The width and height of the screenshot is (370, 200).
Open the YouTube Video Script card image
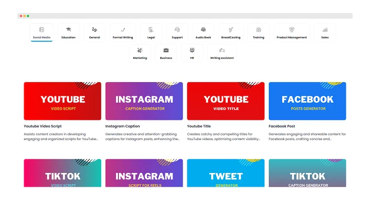click(63, 101)
